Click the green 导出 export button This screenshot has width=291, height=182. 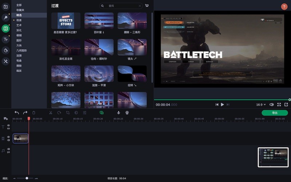[275, 113]
